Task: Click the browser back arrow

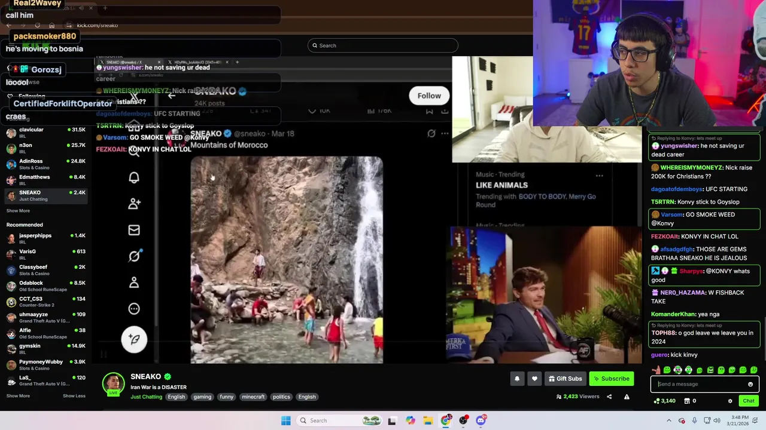Action: coord(8,25)
